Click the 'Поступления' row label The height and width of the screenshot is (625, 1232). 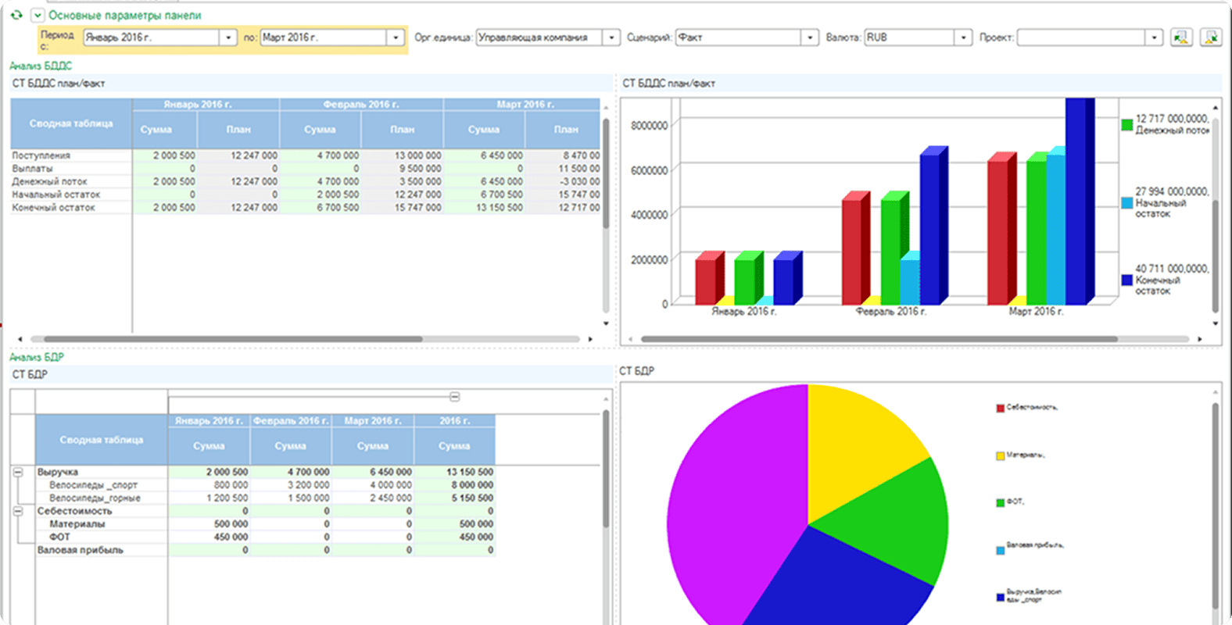[41, 155]
